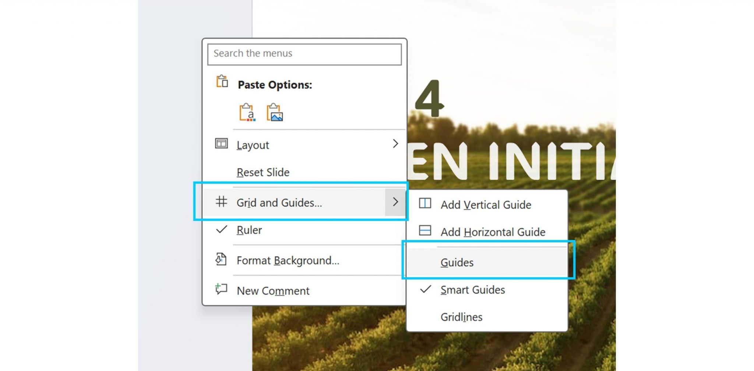Click the Paste Options clipboard icon

[x=222, y=81]
